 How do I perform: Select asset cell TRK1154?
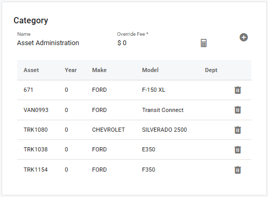[x=35, y=170]
